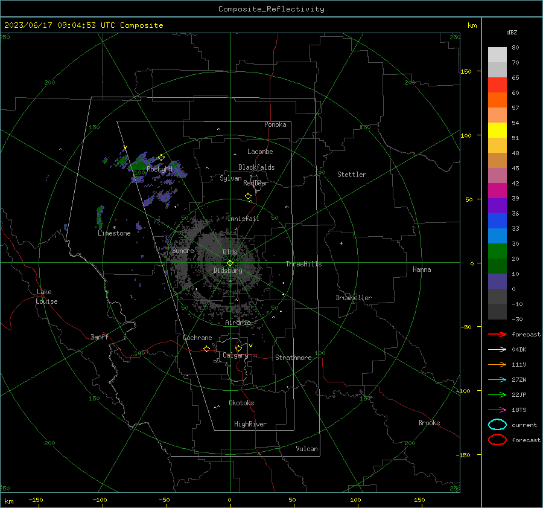
Task: Click the white plus marker east of ThreeHills
Action: point(341,243)
